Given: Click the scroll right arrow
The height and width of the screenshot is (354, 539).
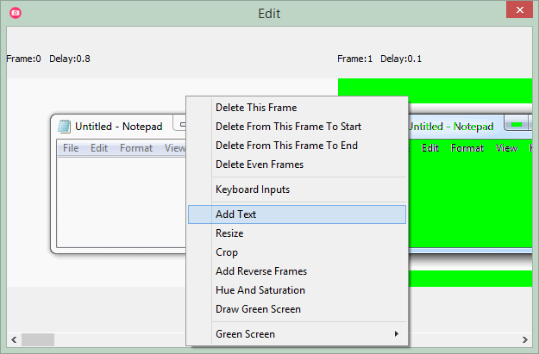Looking at the screenshot, I should (525, 340).
